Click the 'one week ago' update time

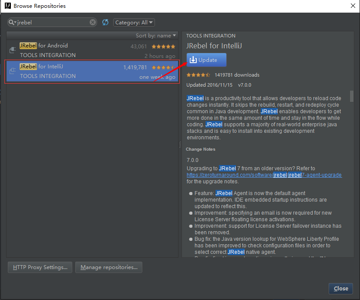coord(157,77)
